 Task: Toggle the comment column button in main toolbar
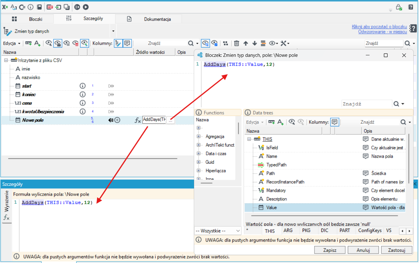tap(127, 43)
